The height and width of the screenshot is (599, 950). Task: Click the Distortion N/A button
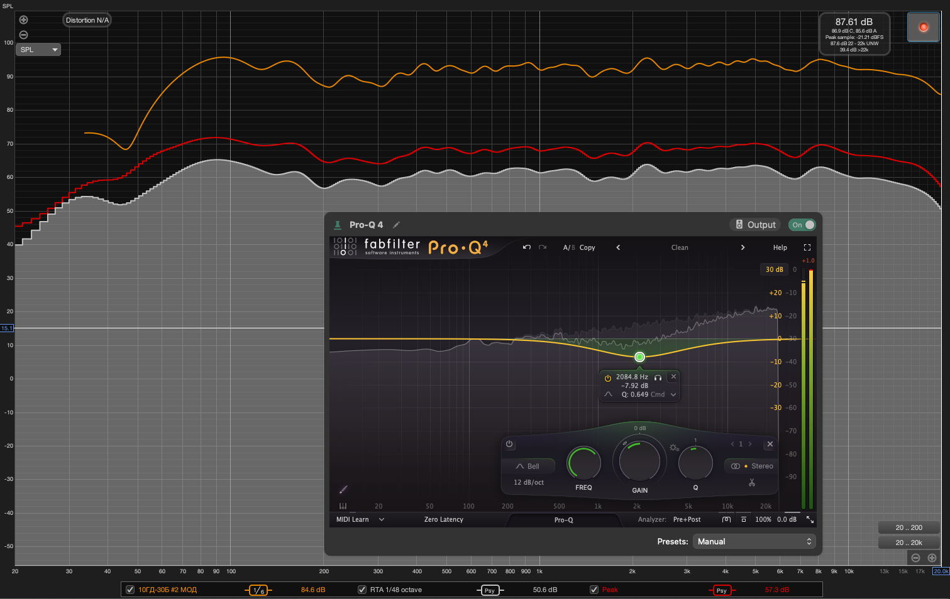tap(87, 20)
